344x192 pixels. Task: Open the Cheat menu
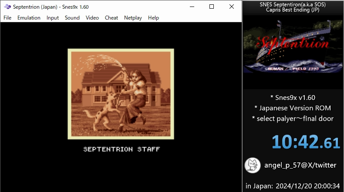click(111, 18)
